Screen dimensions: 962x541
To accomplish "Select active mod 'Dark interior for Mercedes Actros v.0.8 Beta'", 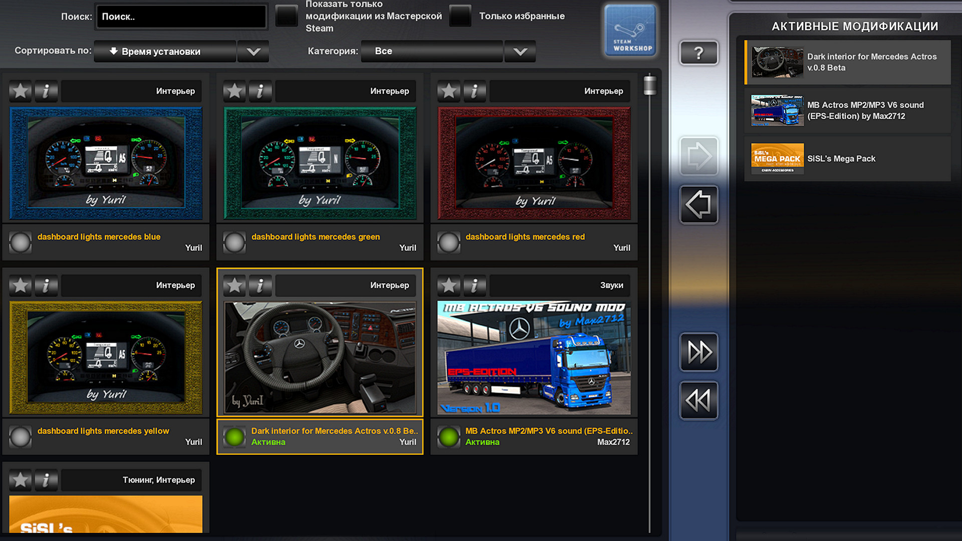I will click(x=848, y=62).
